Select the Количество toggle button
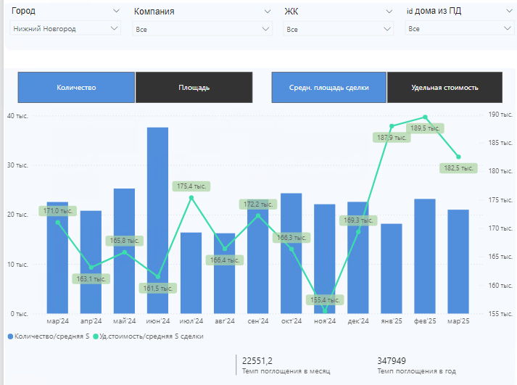The height and width of the screenshot is (385, 517). tap(76, 87)
